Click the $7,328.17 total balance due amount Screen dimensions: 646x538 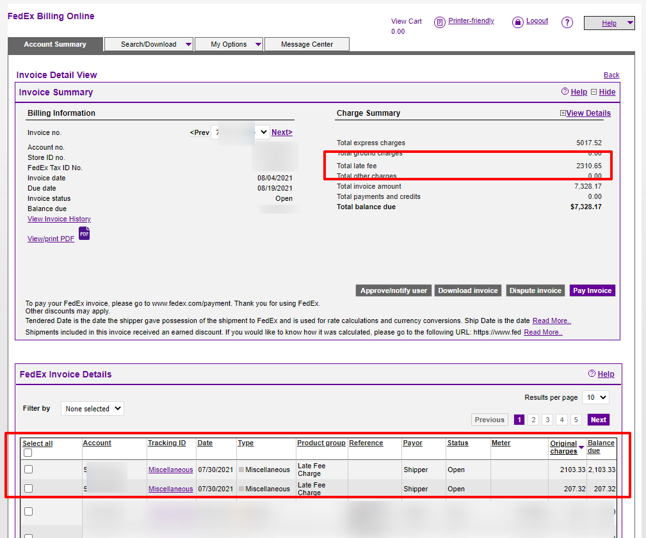pyautogui.click(x=586, y=207)
